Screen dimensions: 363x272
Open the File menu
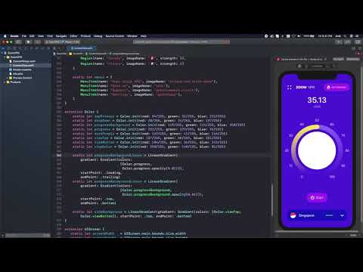click(x=24, y=36)
